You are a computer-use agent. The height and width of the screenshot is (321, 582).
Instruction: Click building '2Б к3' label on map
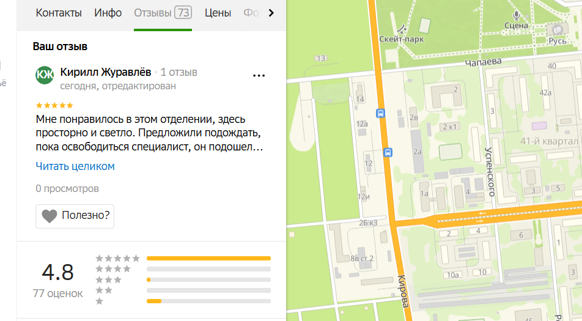(368, 223)
